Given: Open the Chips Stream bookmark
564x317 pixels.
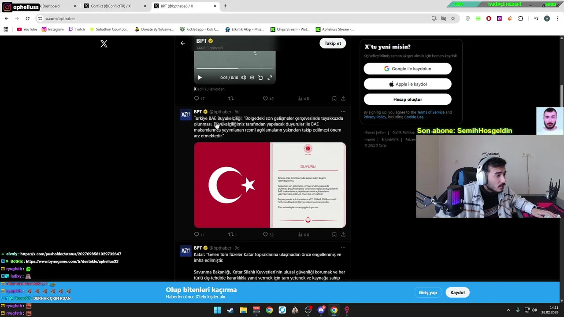Looking at the screenshot, I should coord(290,29).
